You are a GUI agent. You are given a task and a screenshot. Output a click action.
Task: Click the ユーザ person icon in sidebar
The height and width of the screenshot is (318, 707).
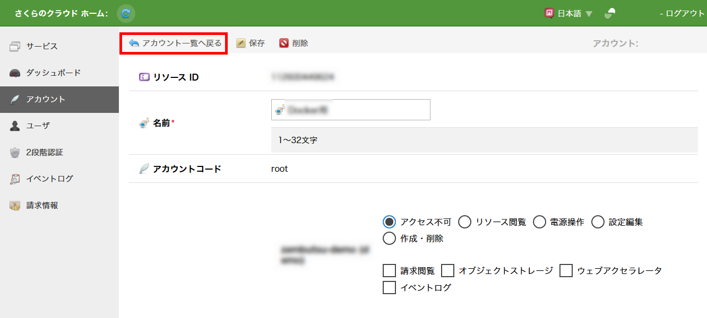(15, 126)
